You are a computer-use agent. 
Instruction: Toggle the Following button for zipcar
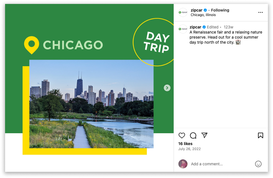point(220,10)
